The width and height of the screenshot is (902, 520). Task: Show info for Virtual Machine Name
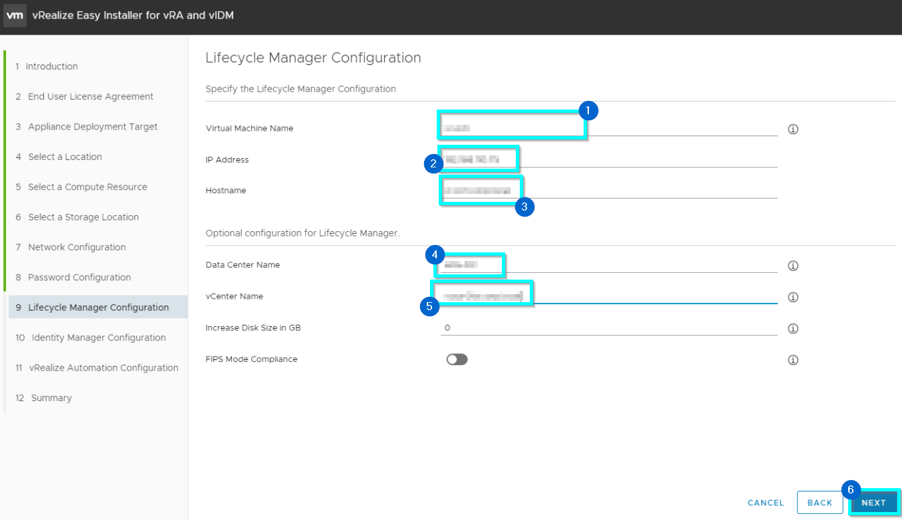click(792, 129)
